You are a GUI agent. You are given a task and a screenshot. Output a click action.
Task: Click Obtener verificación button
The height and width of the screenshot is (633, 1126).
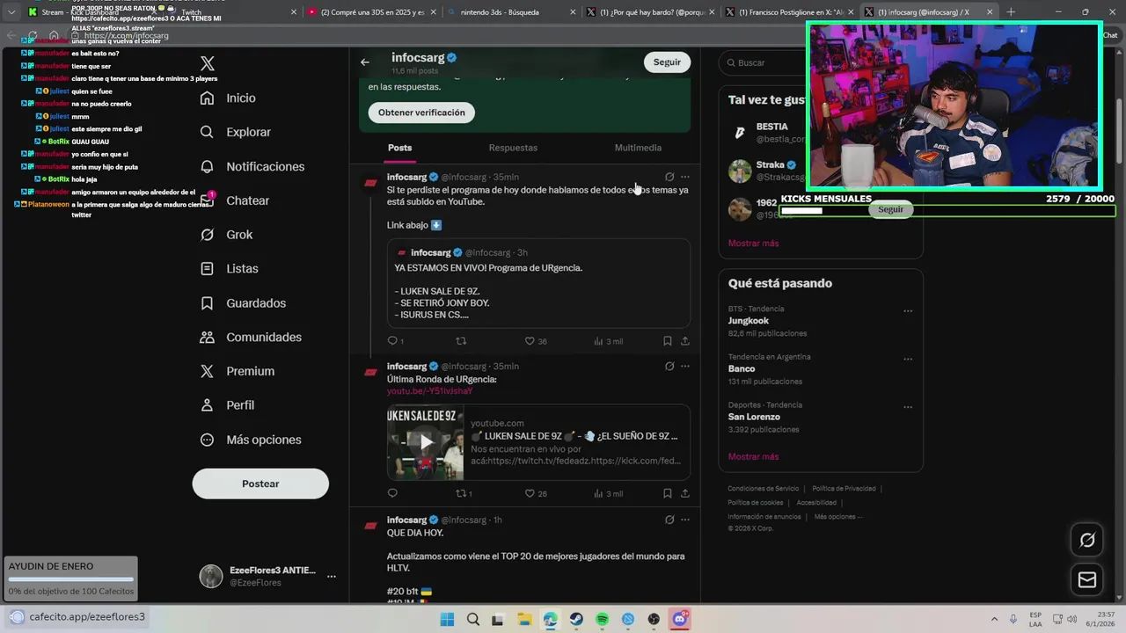421,113
